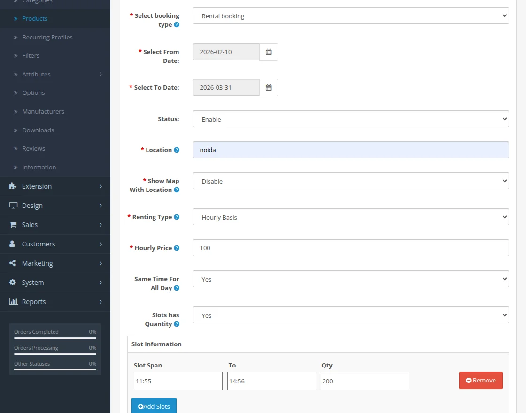Click the Sales shopping cart icon
526x413 pixels.
pos(13,225)
